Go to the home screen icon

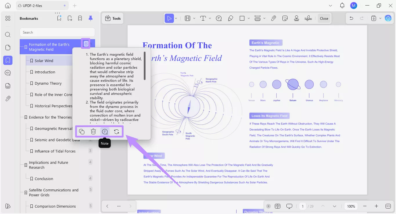point(8,6)
